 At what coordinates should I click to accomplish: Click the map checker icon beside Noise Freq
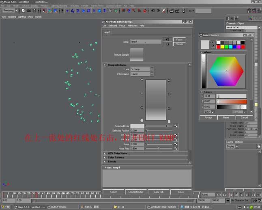tap(176, 149)
